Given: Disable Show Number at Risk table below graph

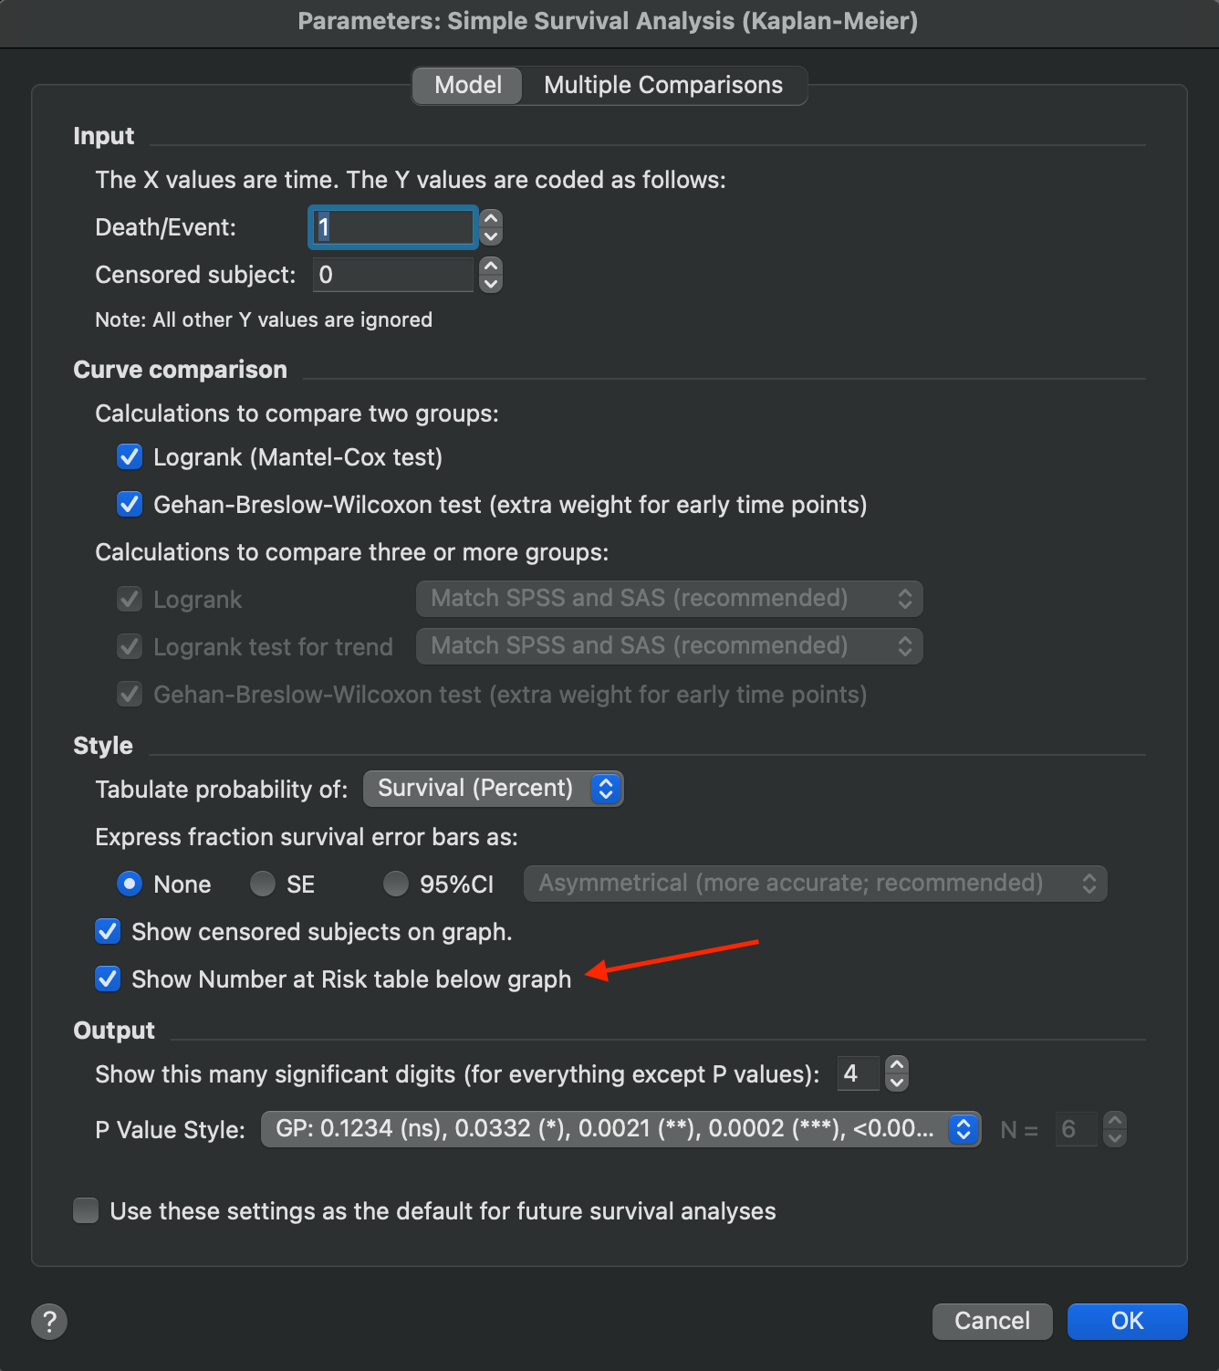Looking at the screenshot, I should 108,979.
